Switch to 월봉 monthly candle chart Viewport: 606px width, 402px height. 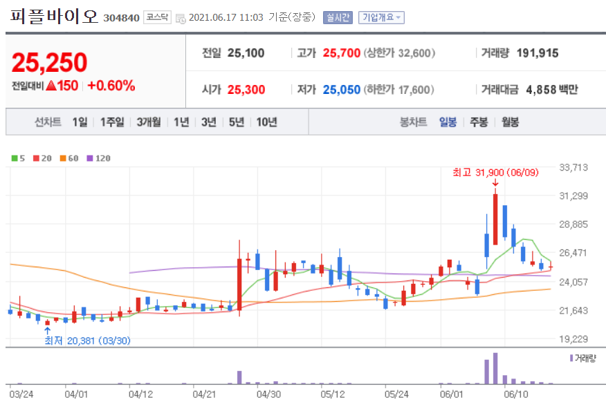pos(510,122)
